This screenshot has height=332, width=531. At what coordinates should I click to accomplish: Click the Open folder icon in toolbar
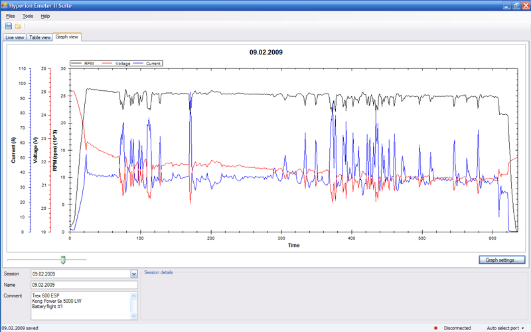tap(18, 26)
